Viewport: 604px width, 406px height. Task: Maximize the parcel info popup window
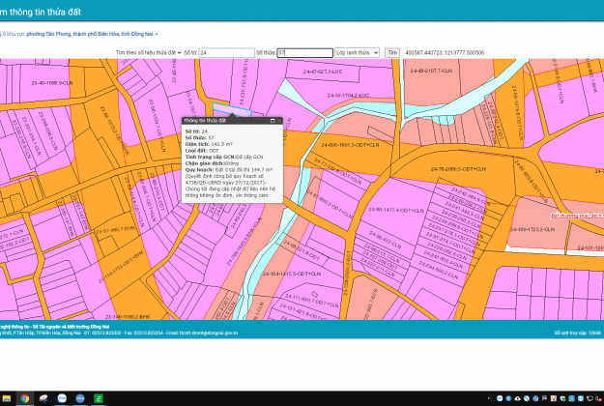point(273,121)
